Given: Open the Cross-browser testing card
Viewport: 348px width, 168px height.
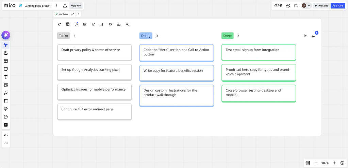Looking at the screenshot, I should [259, 93].
